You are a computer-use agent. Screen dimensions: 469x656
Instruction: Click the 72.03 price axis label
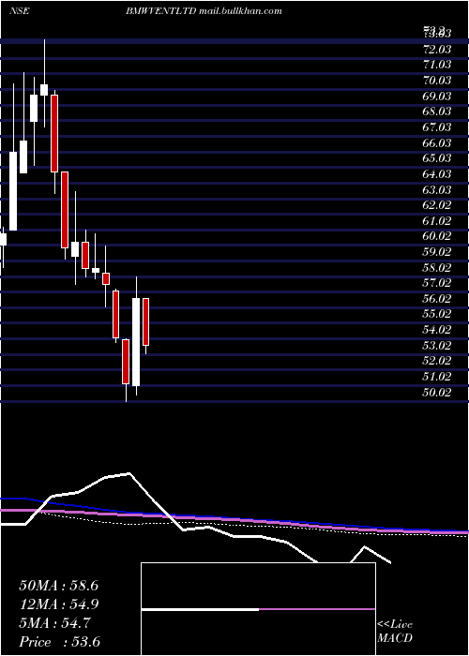[x=437, y=50]
